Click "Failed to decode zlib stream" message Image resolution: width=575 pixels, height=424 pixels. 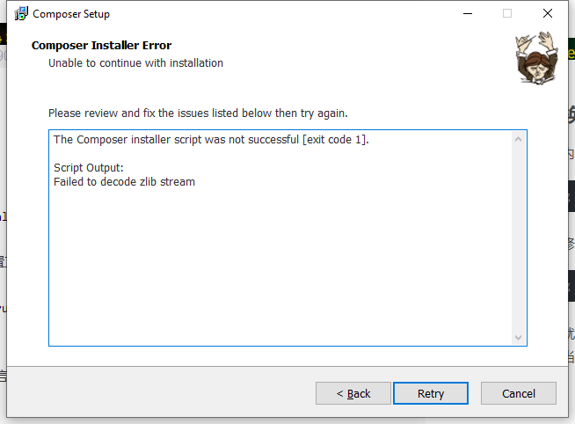[124, 182]
